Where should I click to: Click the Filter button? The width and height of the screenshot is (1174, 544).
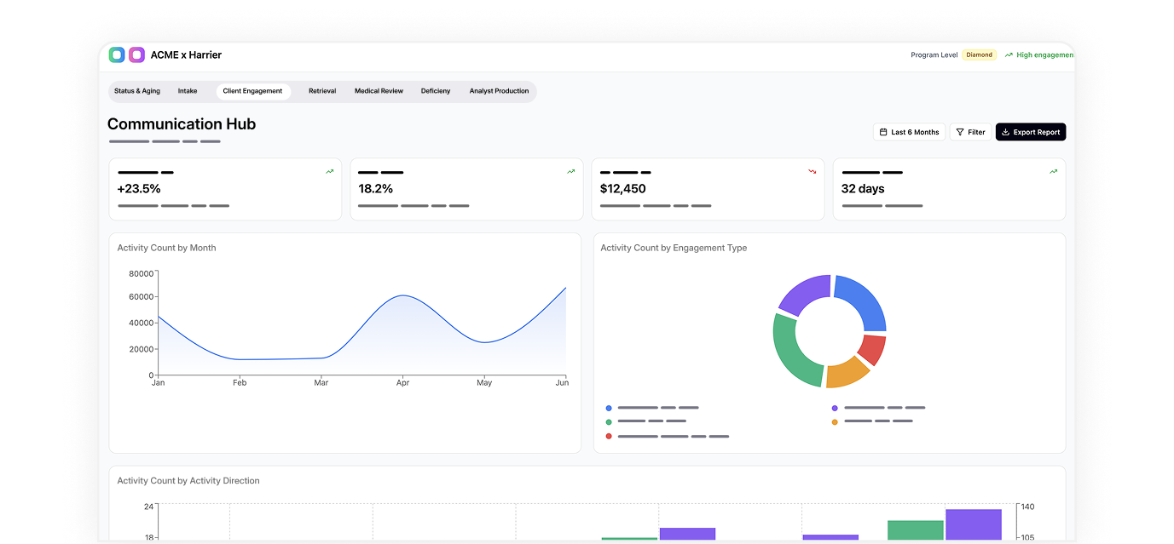coord(970,132)
